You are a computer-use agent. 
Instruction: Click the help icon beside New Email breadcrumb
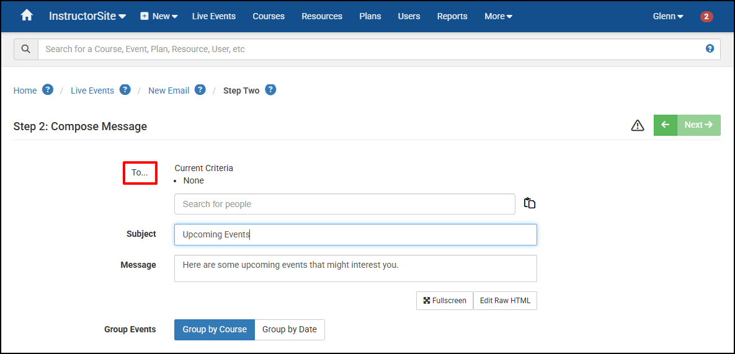tap(200, 89)
